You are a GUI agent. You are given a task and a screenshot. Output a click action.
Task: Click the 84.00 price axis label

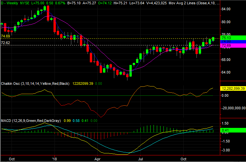(x=226, y=9)
